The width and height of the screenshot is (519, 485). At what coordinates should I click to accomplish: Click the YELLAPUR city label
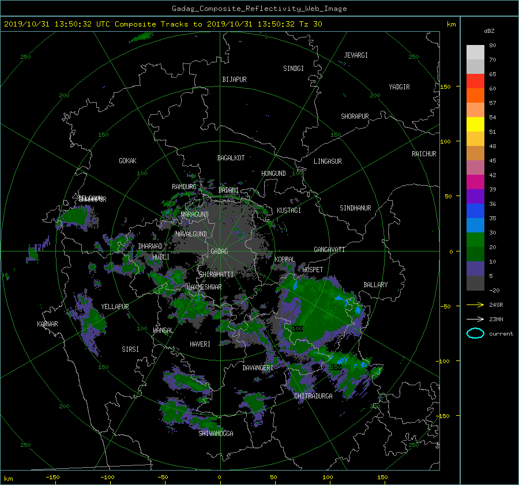[x=115, y=307]
